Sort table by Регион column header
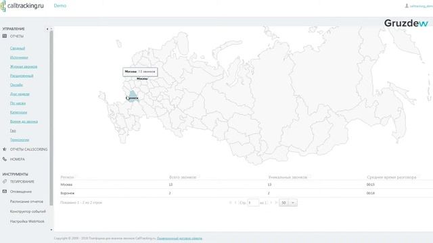This screenshot has height=243, width=433. [x=67, y=177]
